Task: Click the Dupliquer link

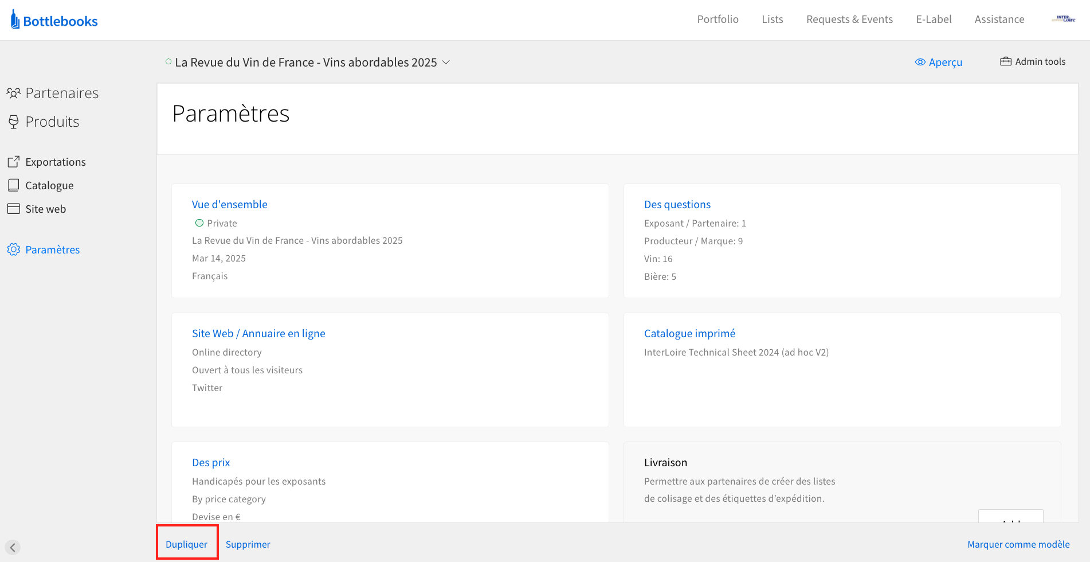Action: 186,544
